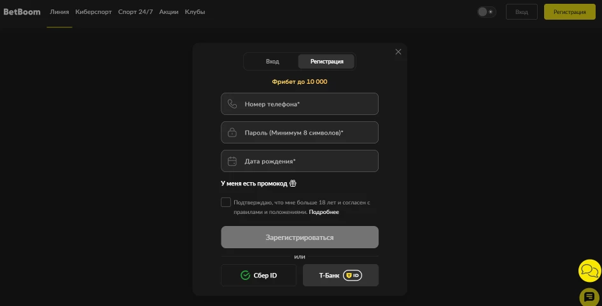This screenshot has width=602, height=306.
Task: Click the phone icon in number field
Action: click(x=232, y=104)
